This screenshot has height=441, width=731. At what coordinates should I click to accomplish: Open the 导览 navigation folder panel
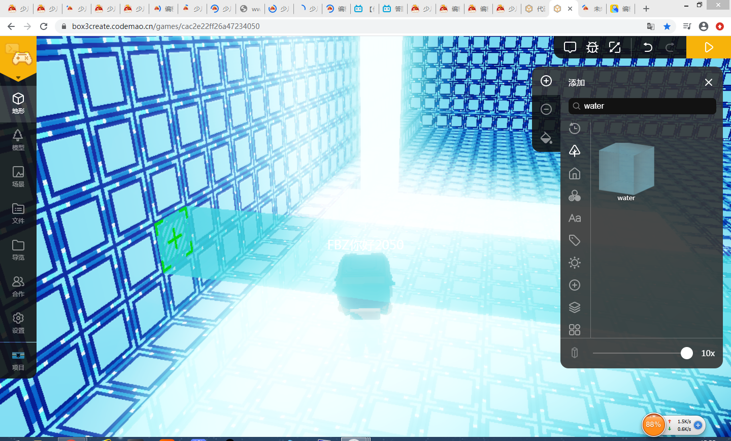(x=18, y=250)
